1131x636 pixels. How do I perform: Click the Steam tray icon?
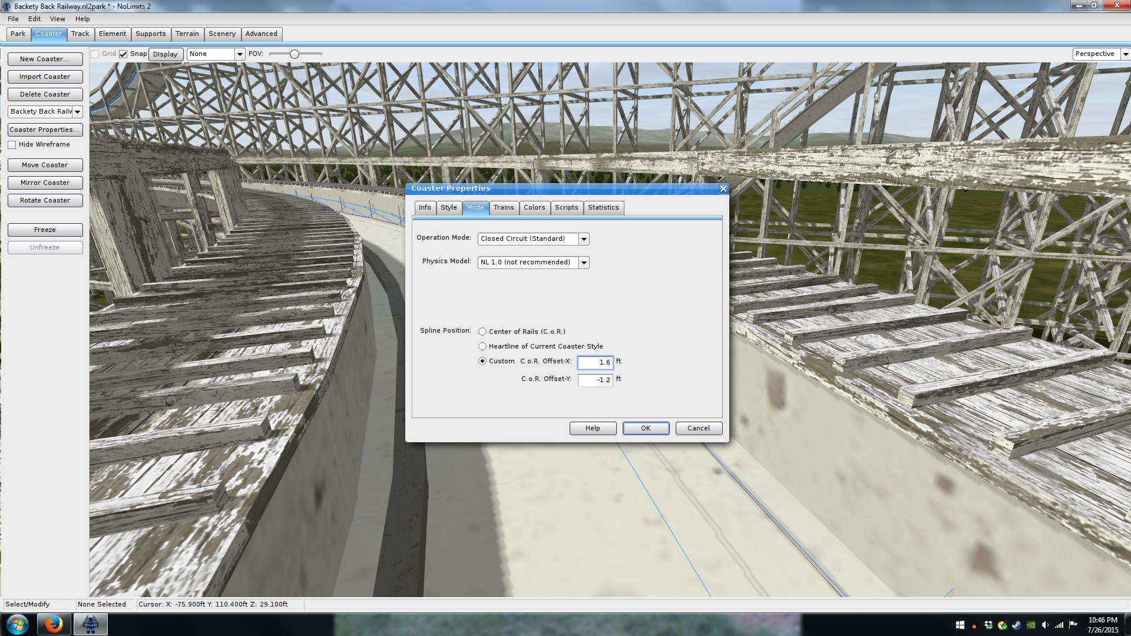(x=1017, y=625)
